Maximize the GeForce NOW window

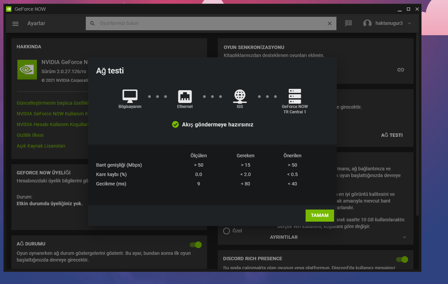click(408, 9)
